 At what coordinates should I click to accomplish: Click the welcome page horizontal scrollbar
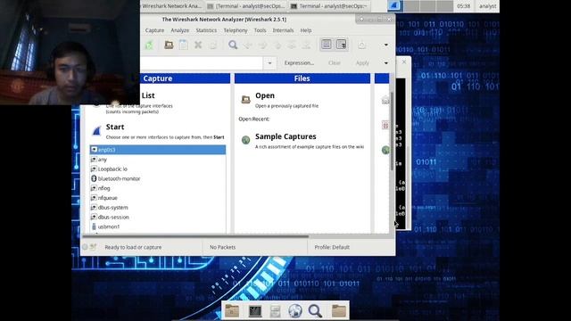coord(196,236)
